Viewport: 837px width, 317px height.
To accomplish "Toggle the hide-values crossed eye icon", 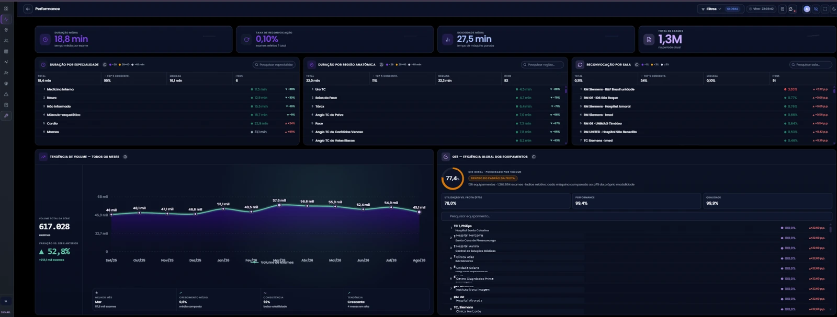I will tap(816, 9).
